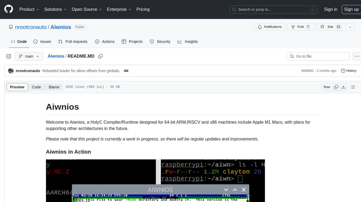Focus the Go to file field
The height and width of the screenshot is (202, 361).
[318, 56]
